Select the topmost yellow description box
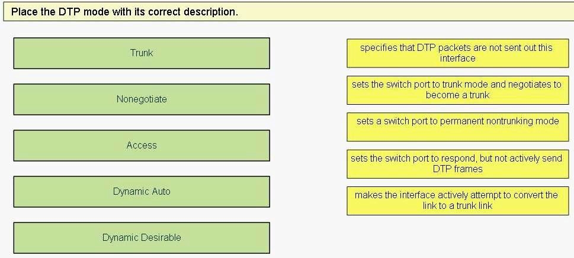 click(457, 53)
